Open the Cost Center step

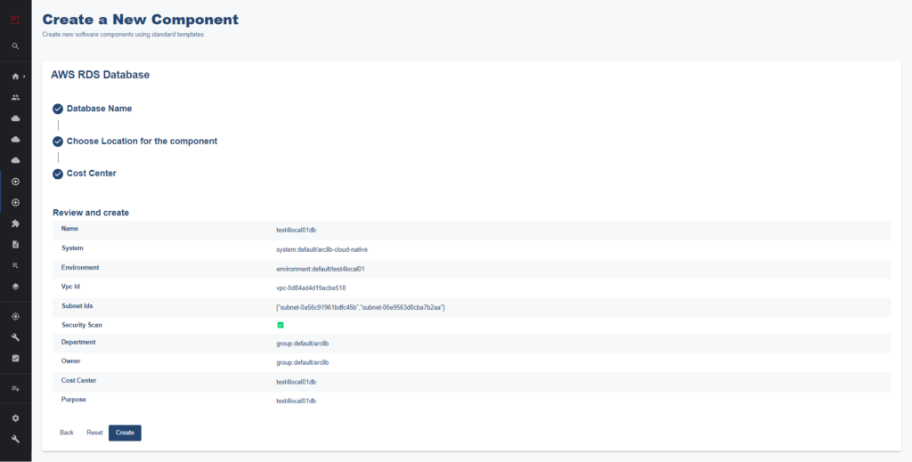pyautogui.click(x=91, y=174)
